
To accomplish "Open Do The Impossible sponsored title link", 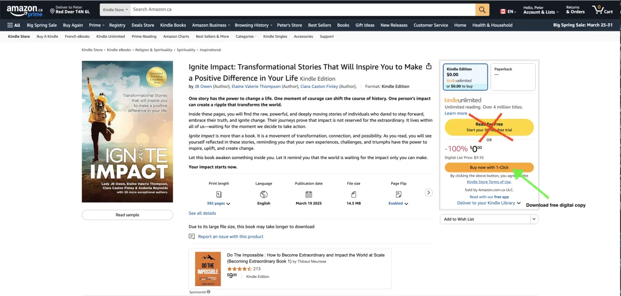I will click(x=306, y=258).
